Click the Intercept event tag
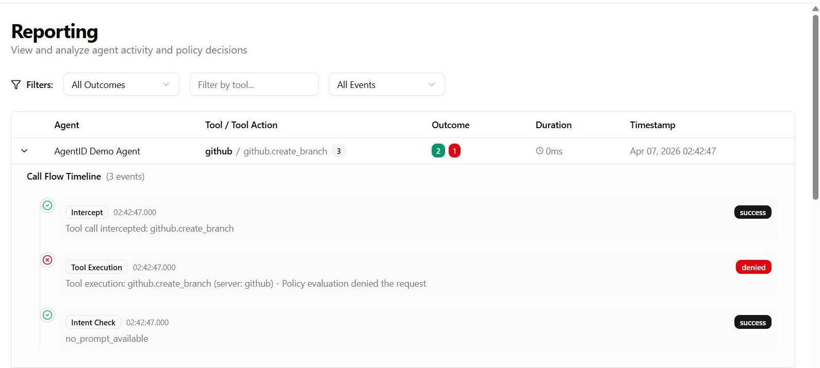 click(x=87, y=213)
